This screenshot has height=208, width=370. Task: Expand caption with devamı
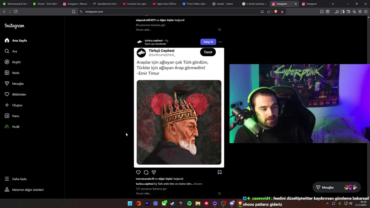(198, 184)
